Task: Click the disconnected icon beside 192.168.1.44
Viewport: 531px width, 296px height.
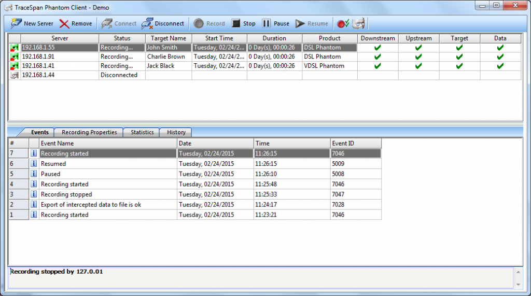Action: pos(15,76)
